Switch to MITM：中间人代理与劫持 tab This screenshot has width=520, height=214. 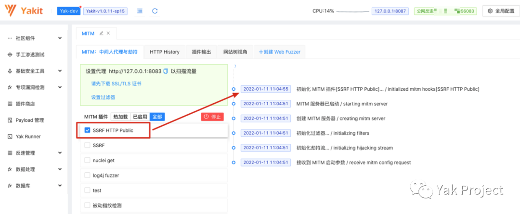[110, 52]
